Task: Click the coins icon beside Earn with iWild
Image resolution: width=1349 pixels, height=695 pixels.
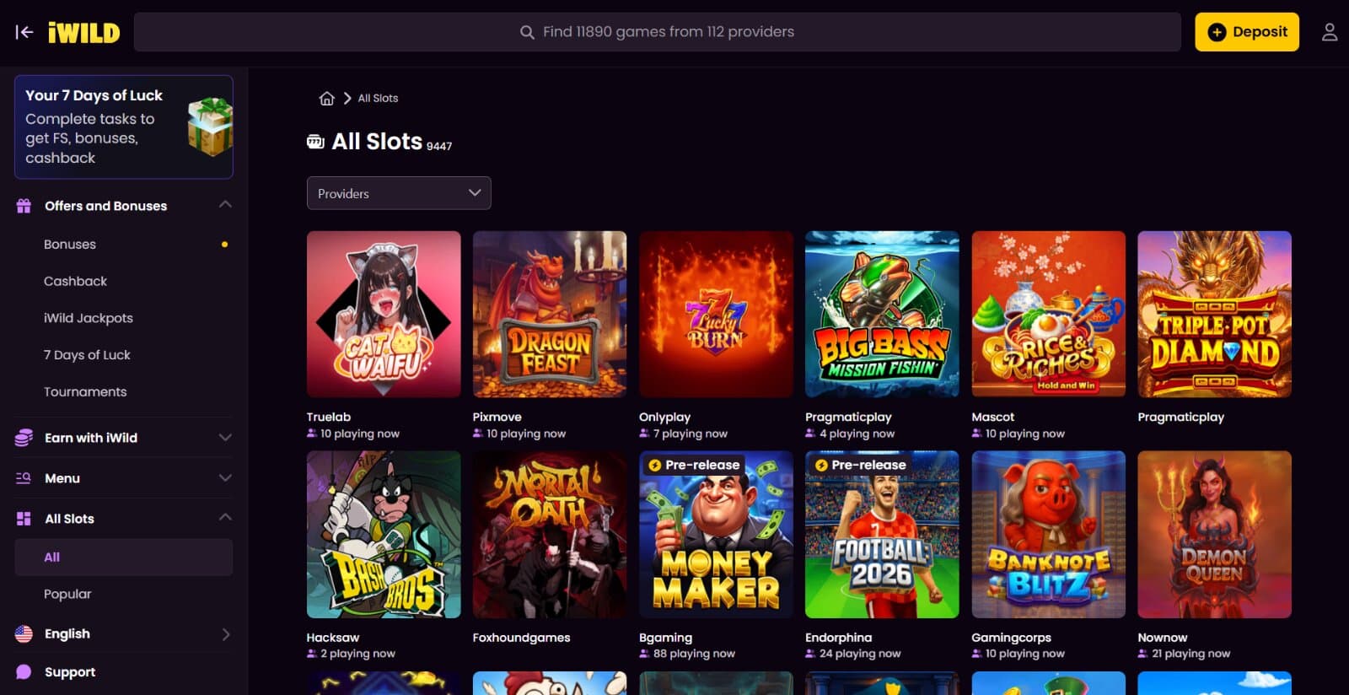Action: [24, 438]
